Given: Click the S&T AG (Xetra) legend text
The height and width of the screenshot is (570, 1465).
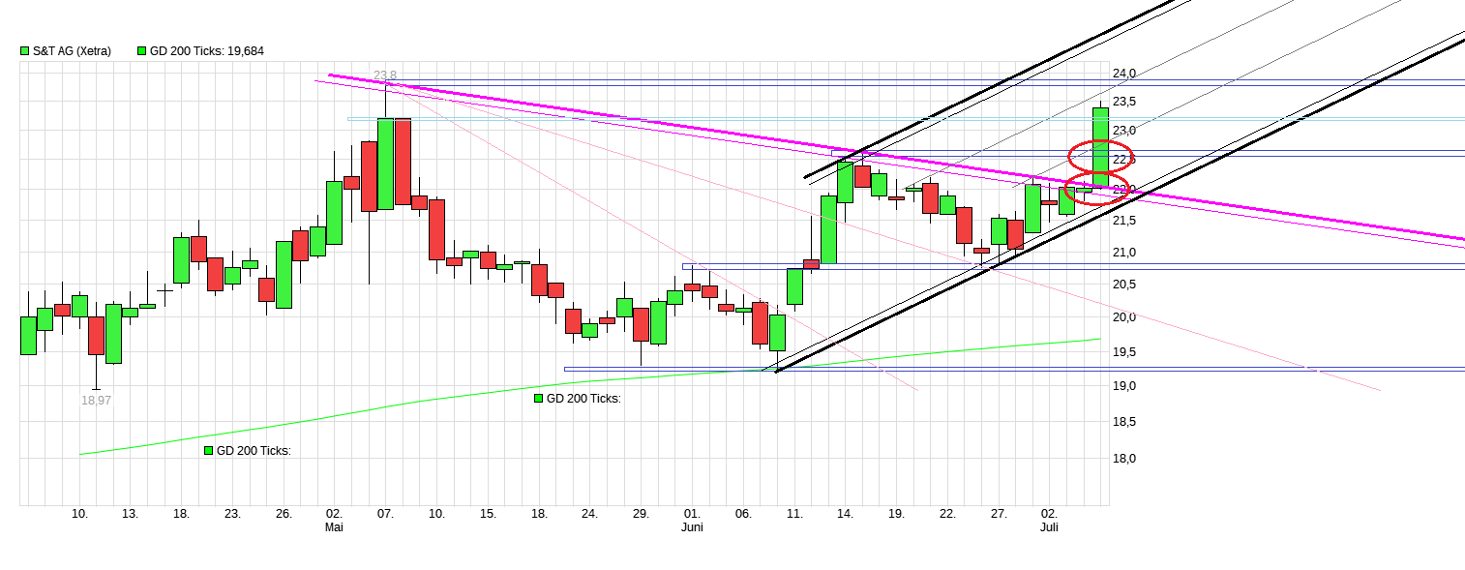Looking at the screenshot, I should pos(72,50).
